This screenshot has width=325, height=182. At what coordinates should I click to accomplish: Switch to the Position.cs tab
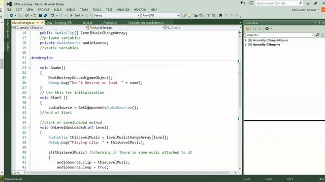click(x=110, y=23)
